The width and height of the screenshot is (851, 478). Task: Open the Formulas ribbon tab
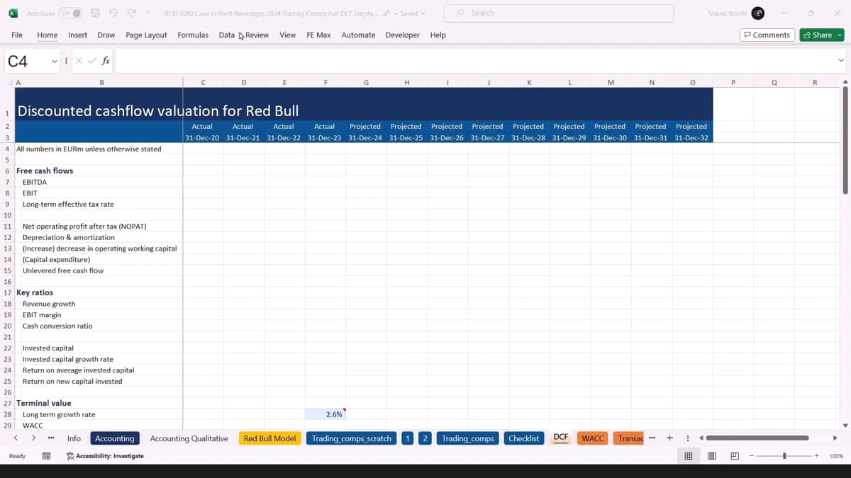coord(193,35)
